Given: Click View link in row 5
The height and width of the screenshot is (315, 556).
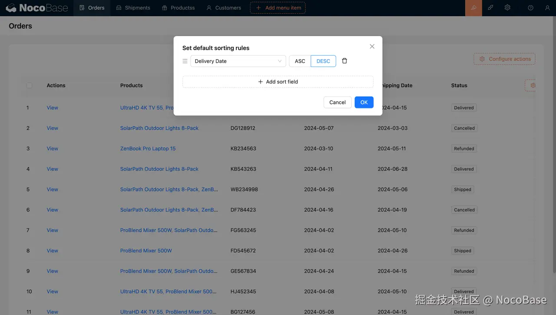Looking at the screenshot, I should click(53, 190).
